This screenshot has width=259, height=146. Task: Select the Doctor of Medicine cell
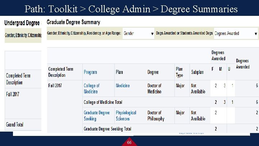click(154, 88)
